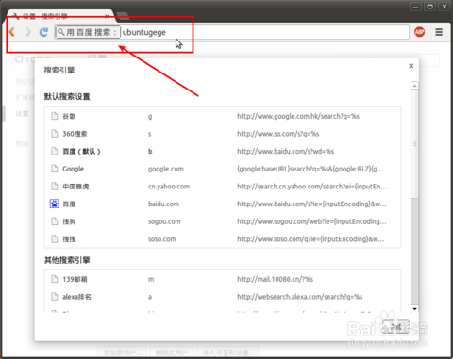Click the dialog scrollbar up arrow

415,86
